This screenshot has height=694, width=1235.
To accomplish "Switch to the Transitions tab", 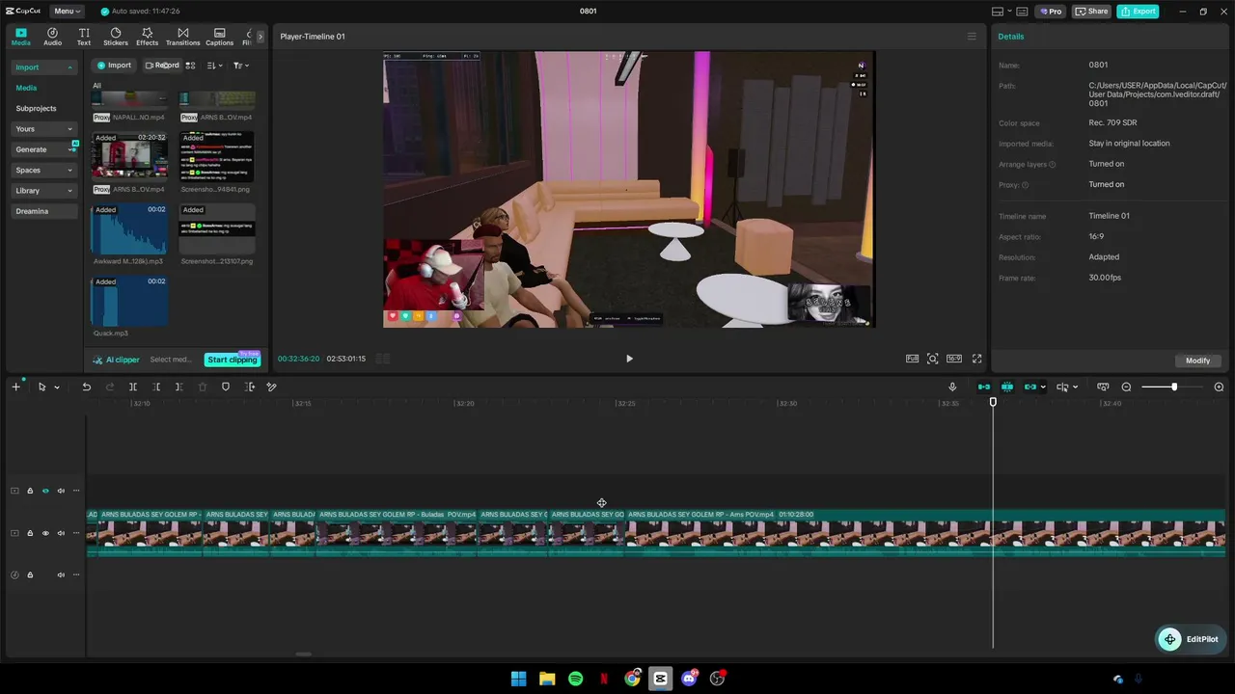I will 182,37.
